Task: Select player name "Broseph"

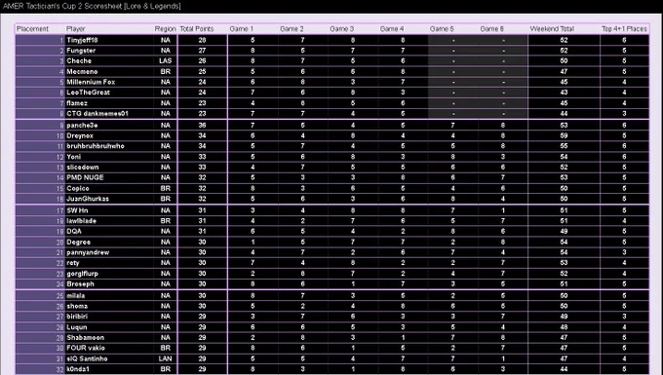Action: [x=80, y=284]
